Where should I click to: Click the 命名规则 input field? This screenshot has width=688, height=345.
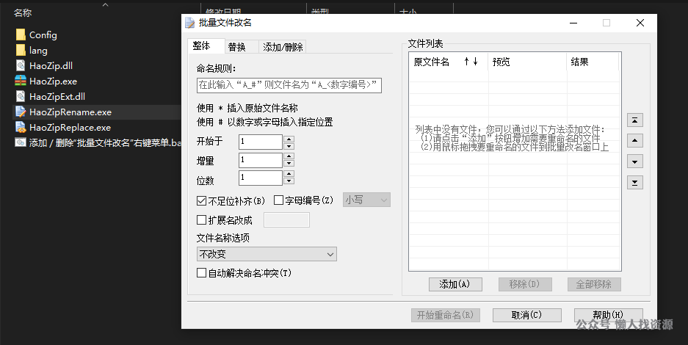pyautogui.click(x=289, y=85)
